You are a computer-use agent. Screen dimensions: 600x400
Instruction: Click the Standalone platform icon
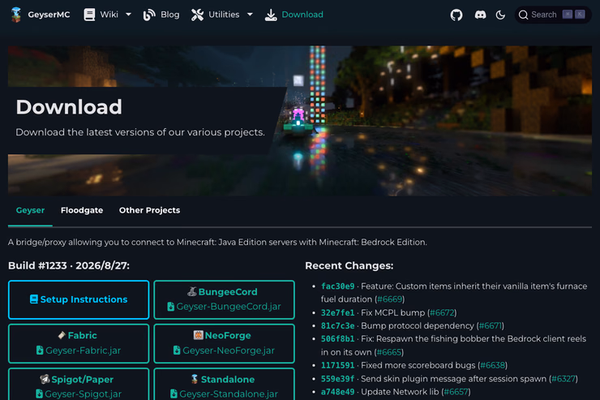pyautogui.click(x=195, y=379)
